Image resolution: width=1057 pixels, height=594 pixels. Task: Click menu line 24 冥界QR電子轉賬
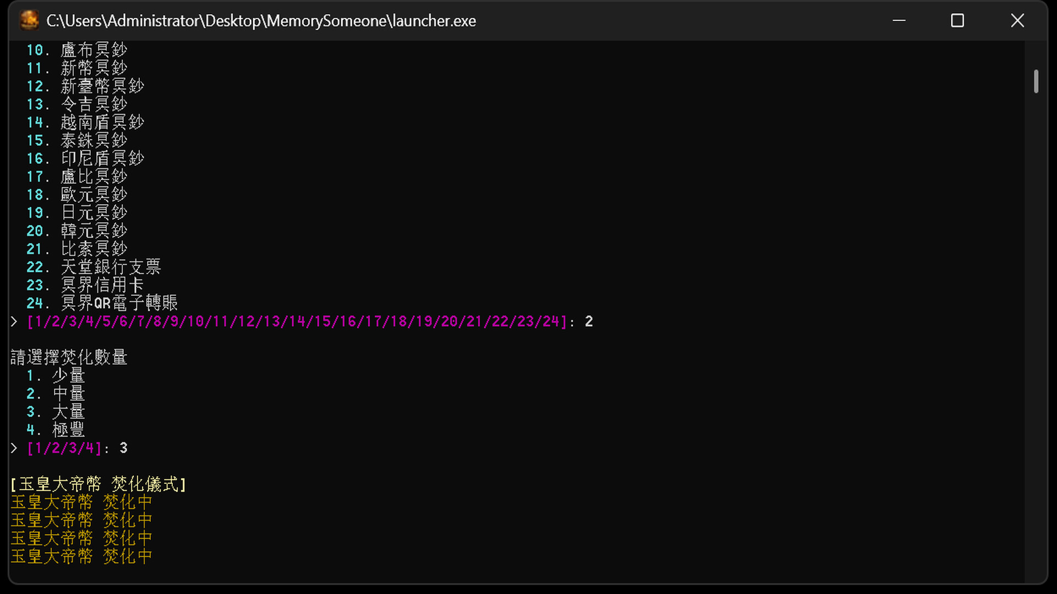[102, 304]
